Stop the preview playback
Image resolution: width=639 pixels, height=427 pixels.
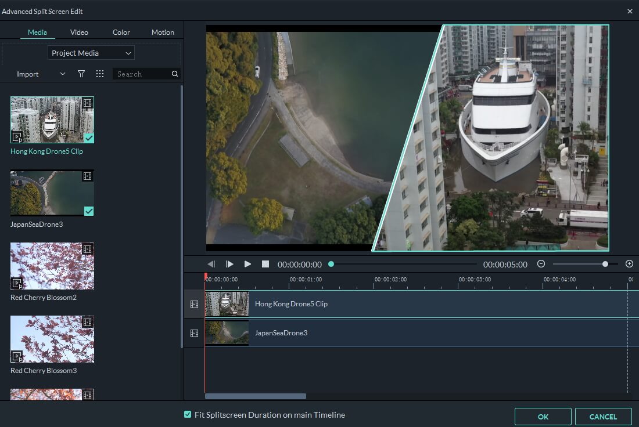(x=265, y=264)
